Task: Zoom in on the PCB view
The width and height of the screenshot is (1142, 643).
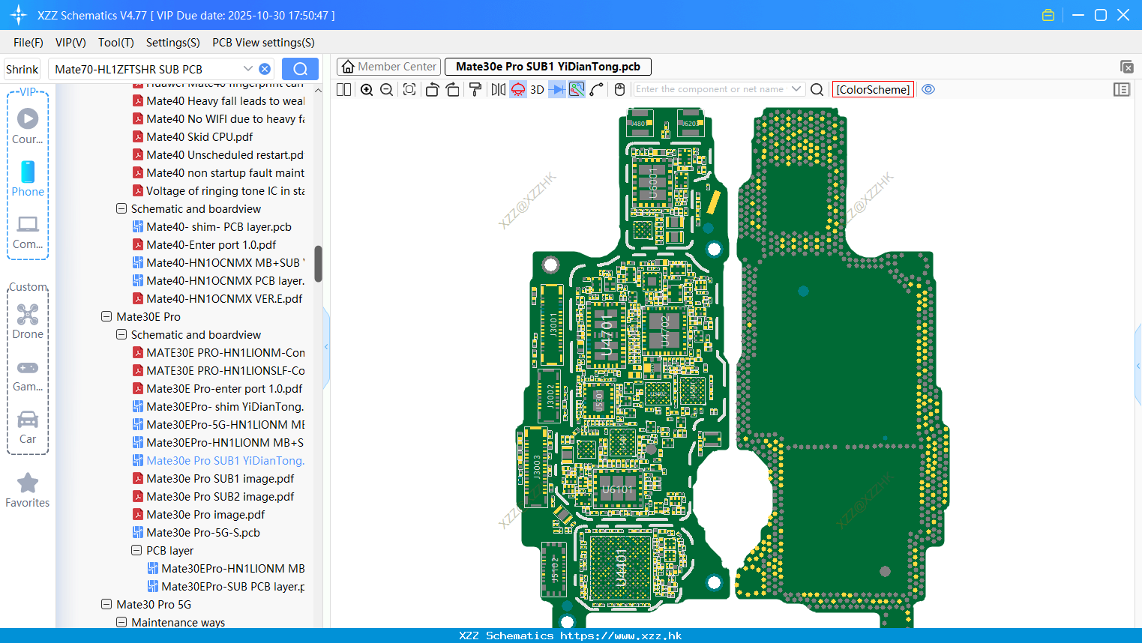Action: 367,89
